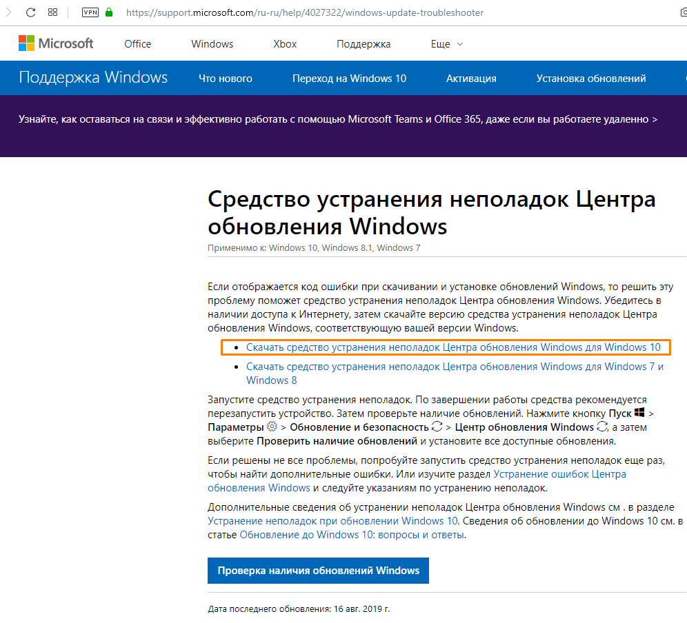The height and width of the screenshot is (623, 687).
Task: Open the Поддержка menu item
Action: click(364, 44)
